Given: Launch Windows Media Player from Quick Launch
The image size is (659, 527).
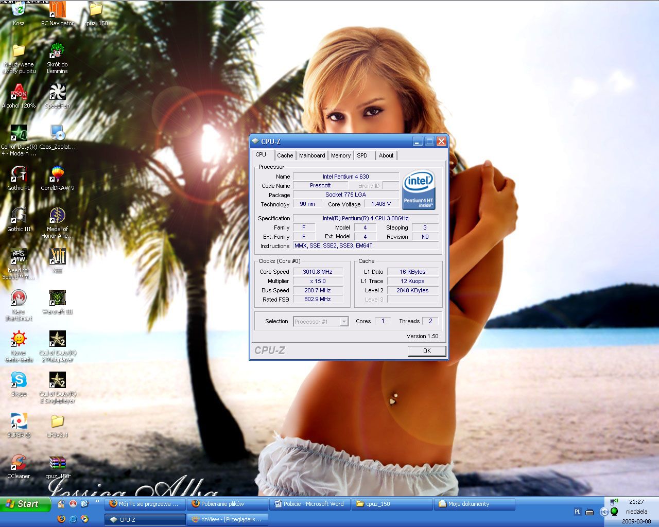Looking at the screenshot, I should point(85,519).
